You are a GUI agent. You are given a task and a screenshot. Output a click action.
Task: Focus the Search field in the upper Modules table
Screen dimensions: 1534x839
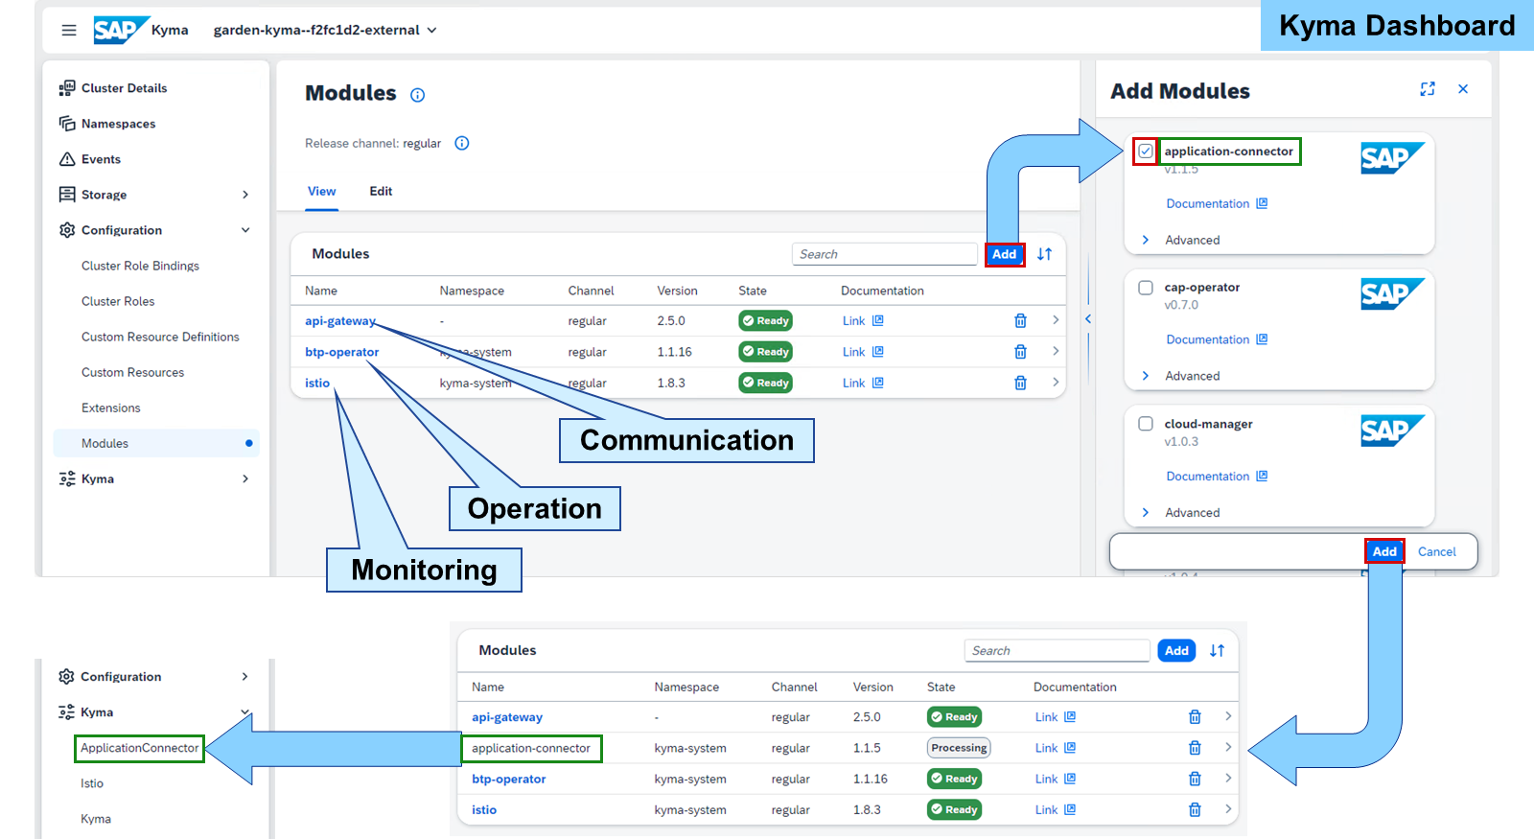885,254
